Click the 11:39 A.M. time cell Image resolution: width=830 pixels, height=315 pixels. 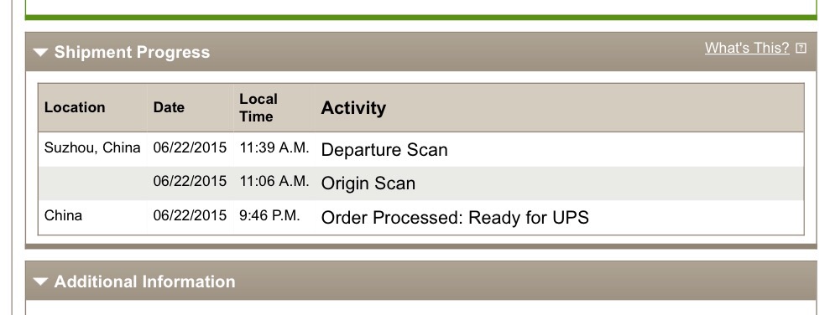(x=274, y=147)
